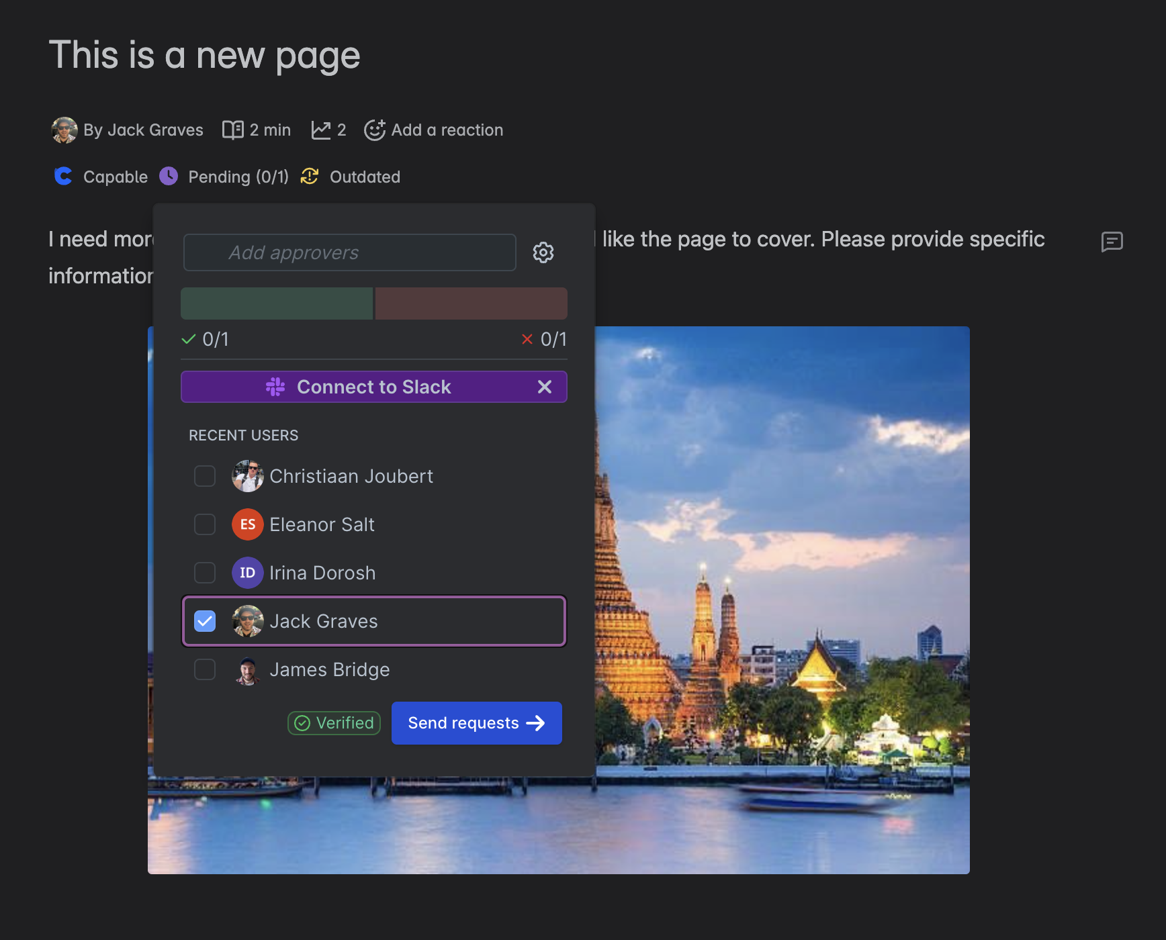1166x940 pixels.
Task: Dismiss the Connect to Slack banner
Action: [x=544, y=387]
